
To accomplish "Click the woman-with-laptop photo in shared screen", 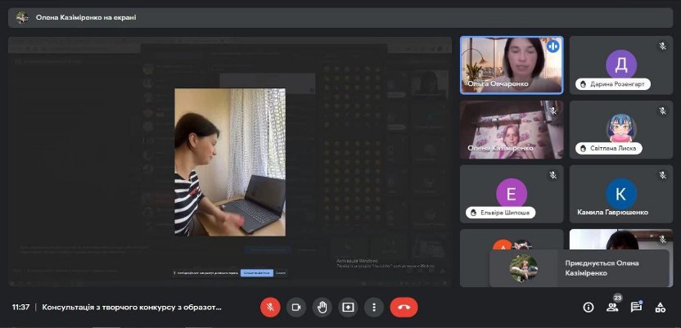I will 230,162.
